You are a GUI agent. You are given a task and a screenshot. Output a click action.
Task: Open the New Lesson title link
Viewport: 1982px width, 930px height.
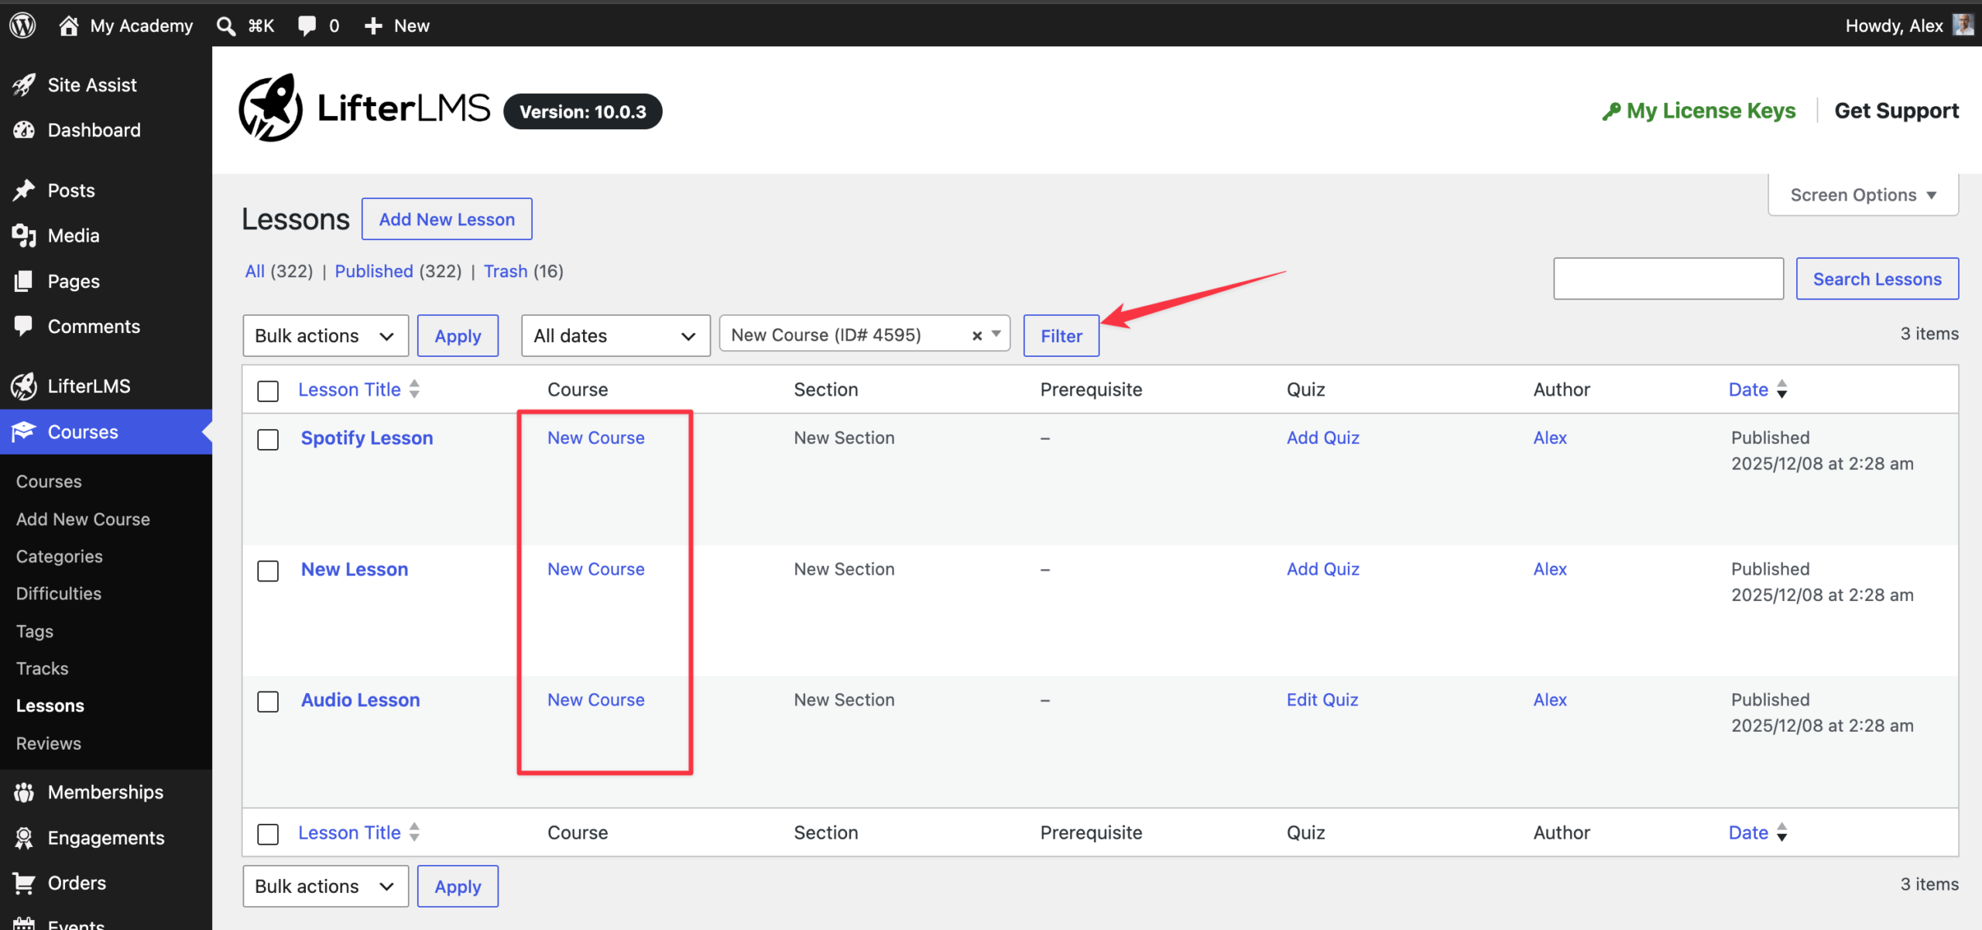[x=354, y=569]
